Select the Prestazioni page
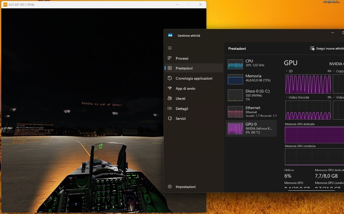This screenshot has width=344, height=214. pos(194,68)
